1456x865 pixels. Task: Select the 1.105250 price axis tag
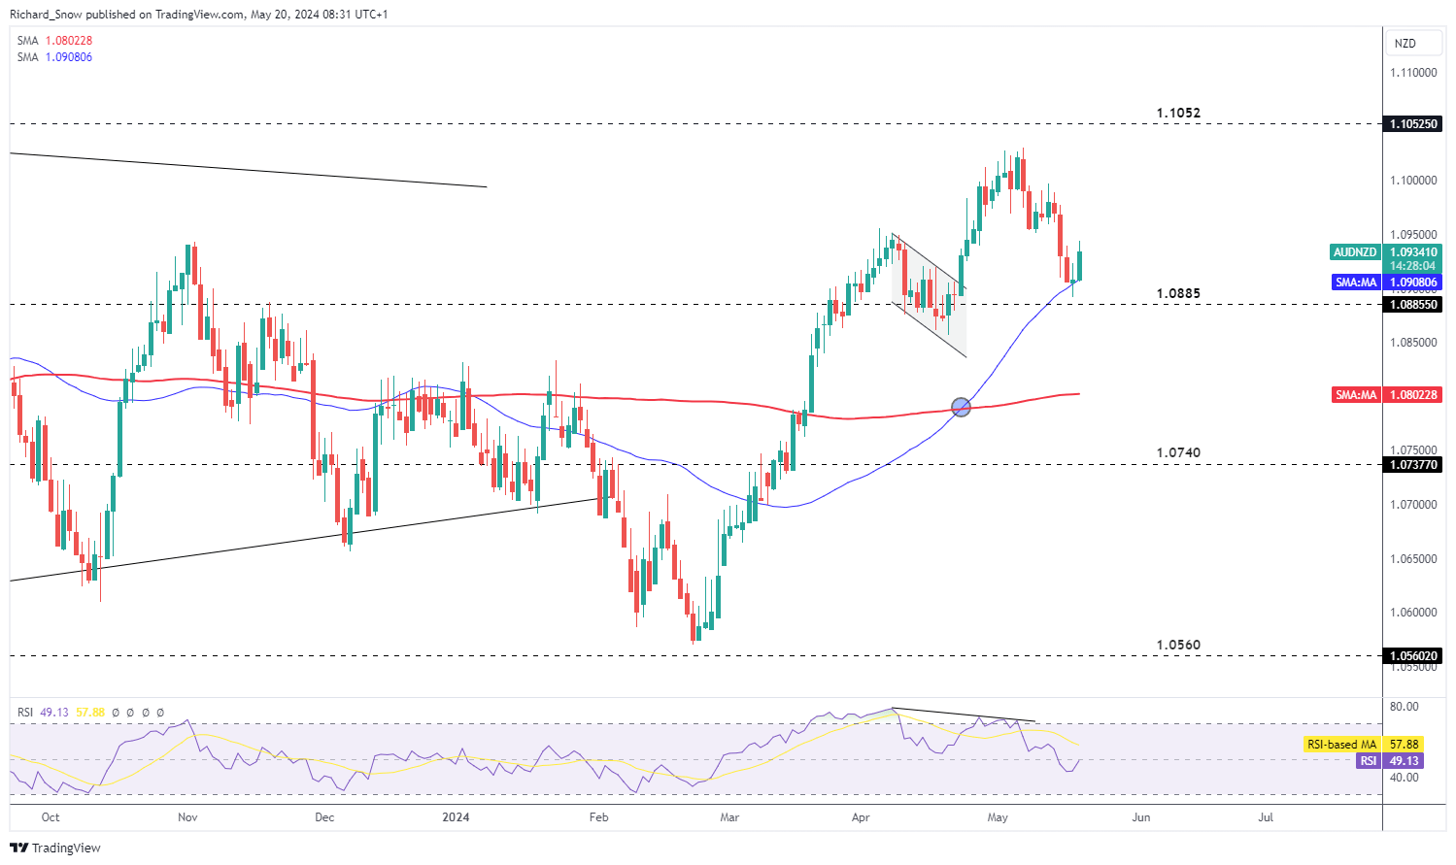point(1413,124)
